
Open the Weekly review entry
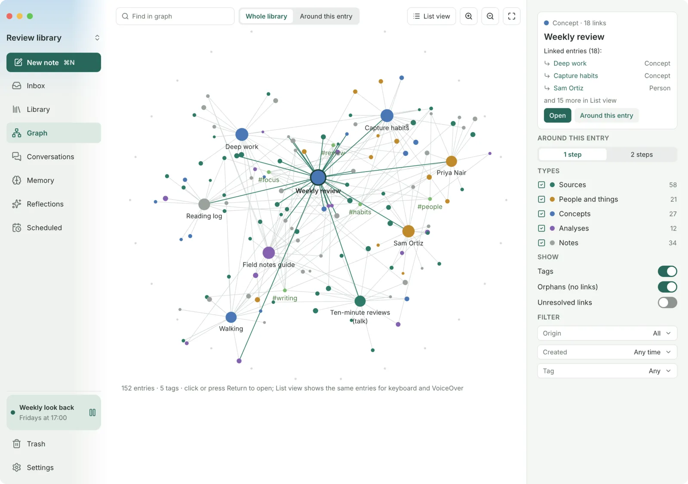pos(557,115)
